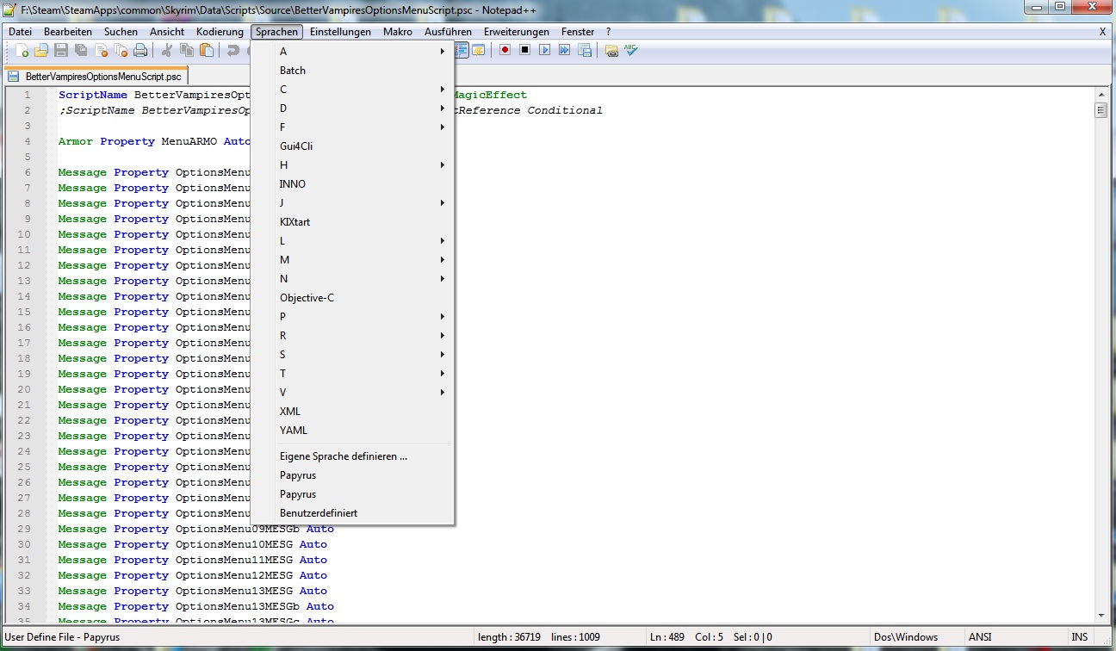The height and width of the screenshot is (651, 1116).
Task: Click the Playback macro icon
Action: [544, 50]
